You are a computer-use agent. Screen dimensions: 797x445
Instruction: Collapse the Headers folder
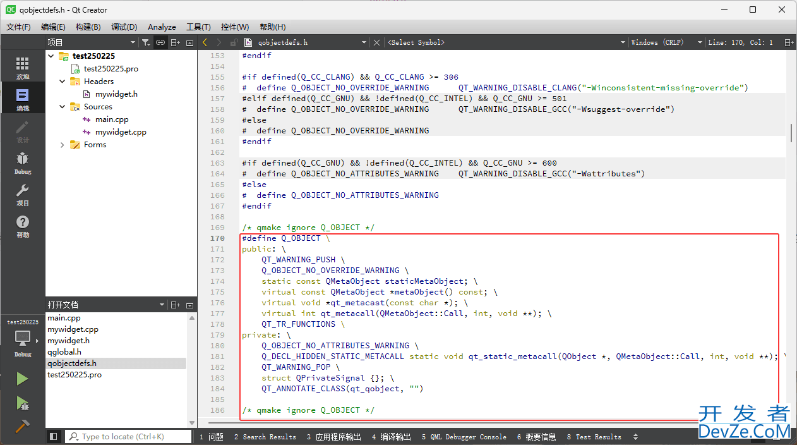tap(63, 81)
